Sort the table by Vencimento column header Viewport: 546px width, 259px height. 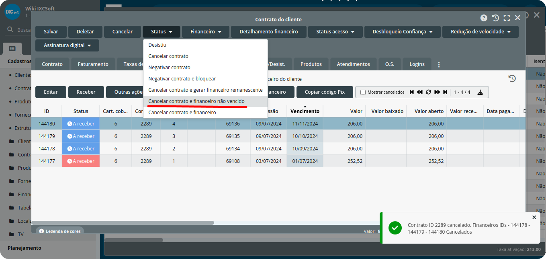(x=305, y=111)
